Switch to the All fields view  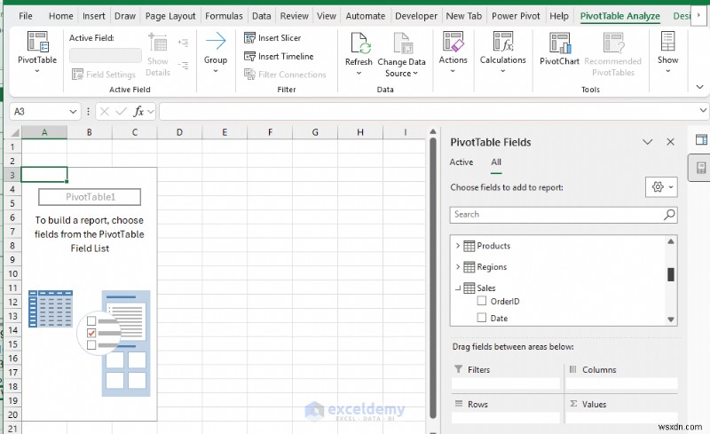[x=496, y=162]
